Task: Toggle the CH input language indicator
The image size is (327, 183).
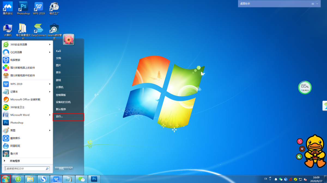Action: pos(266,179)
